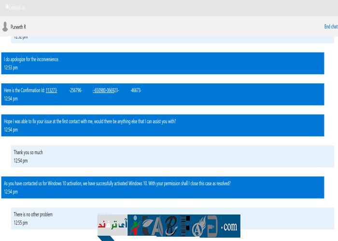Click the 256796 segment of confirmation ID
This screenshot has width=338, height=241.
click(76, 90)
